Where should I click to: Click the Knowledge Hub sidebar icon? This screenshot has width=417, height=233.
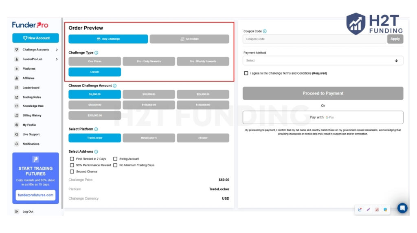pyautogui.click(x=17, y=106)
